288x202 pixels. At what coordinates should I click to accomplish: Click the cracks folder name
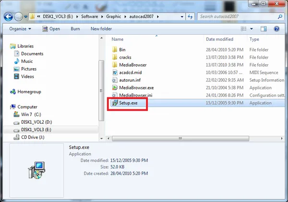pos(125,57)
